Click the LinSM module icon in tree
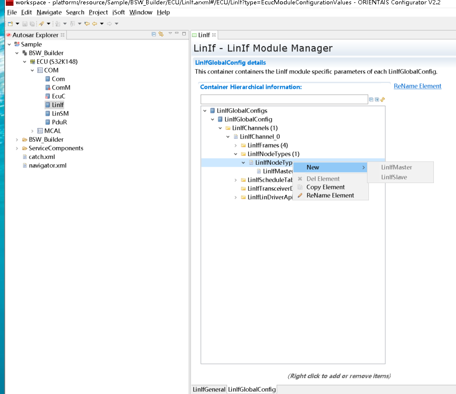Screen dimensions: 456x394 [48, 113]
